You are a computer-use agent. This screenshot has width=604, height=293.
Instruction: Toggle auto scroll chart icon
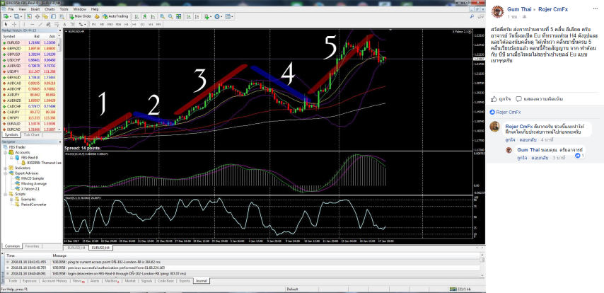pyautogui.click(x=189, y=16)
